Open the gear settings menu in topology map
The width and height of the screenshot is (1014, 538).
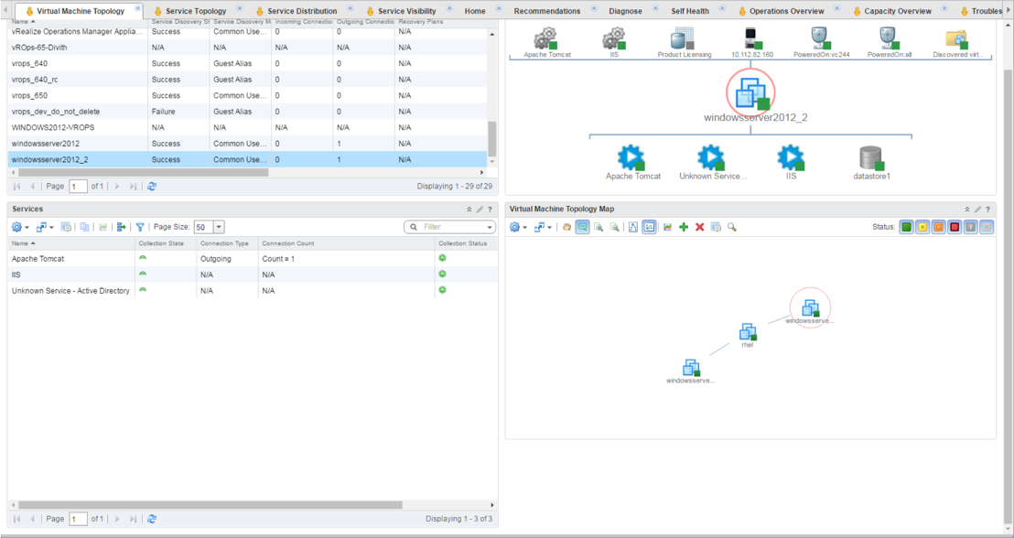pyautogui.click(x=514, y=227)
